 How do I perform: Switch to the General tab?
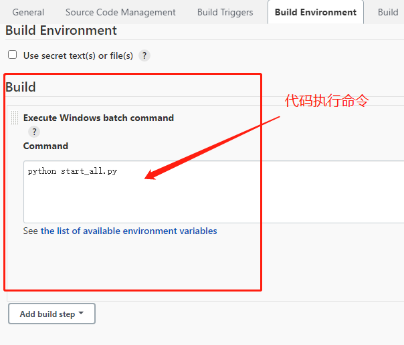[x=28, y=12]
